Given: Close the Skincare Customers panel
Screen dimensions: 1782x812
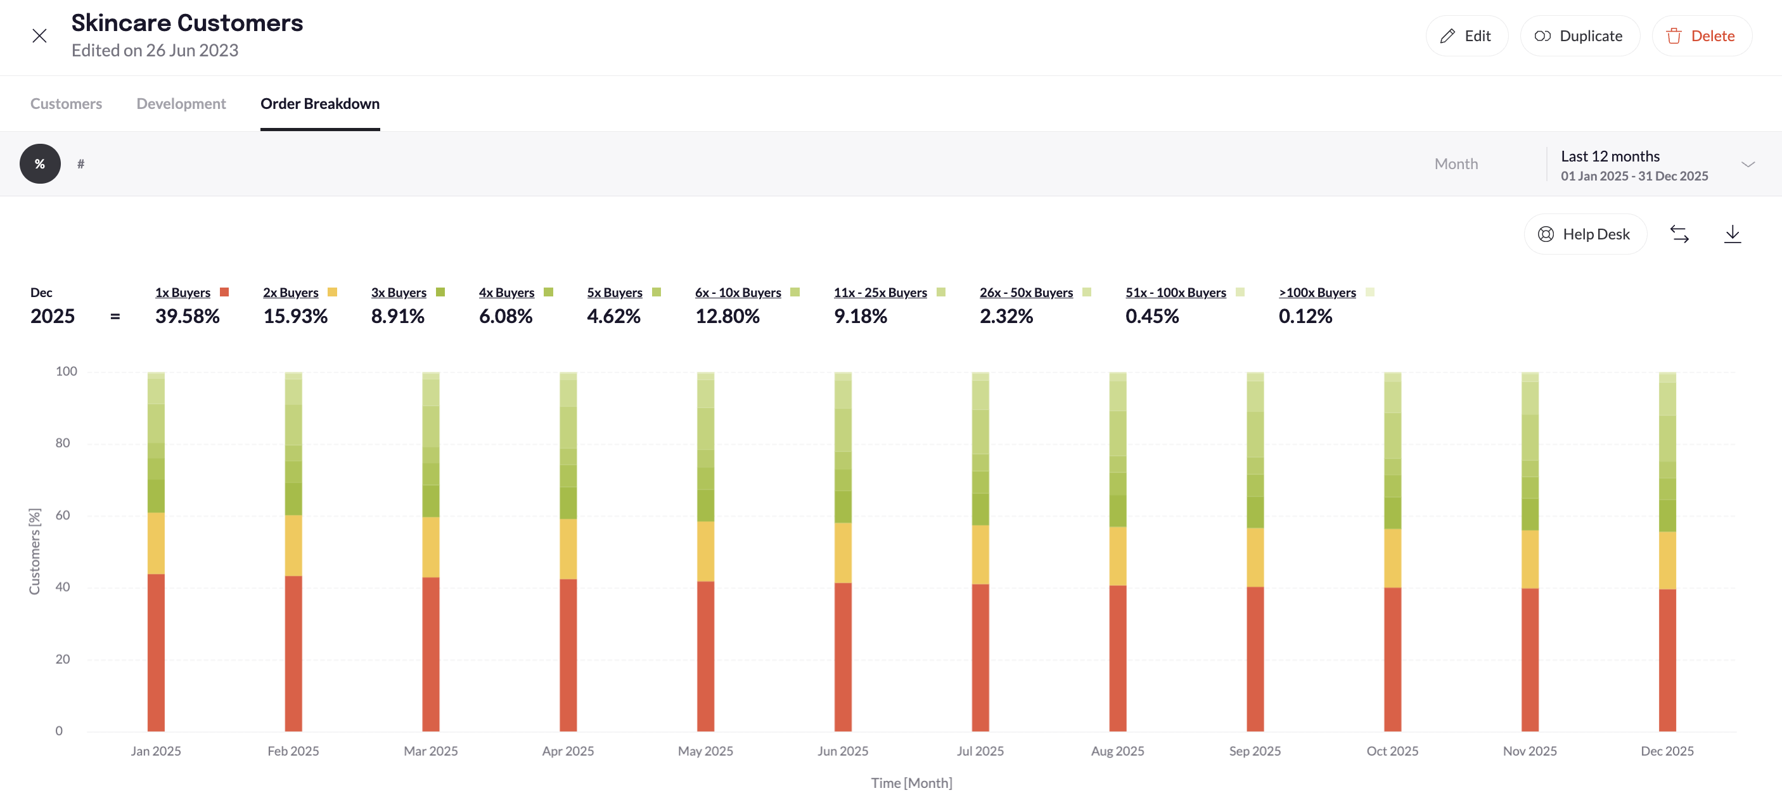Looking at the screenshot, I should [39, 36].
